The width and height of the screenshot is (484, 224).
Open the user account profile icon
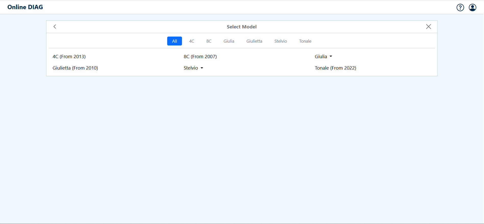[472, 8]
